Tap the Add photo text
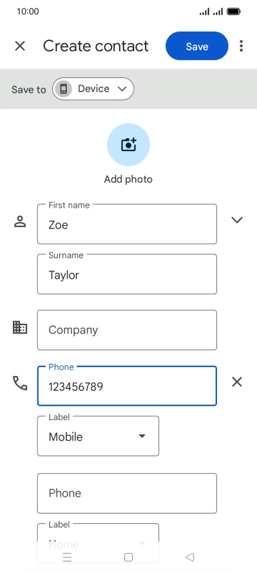This screenshot has width=257, height=573. tap(128, 179)
